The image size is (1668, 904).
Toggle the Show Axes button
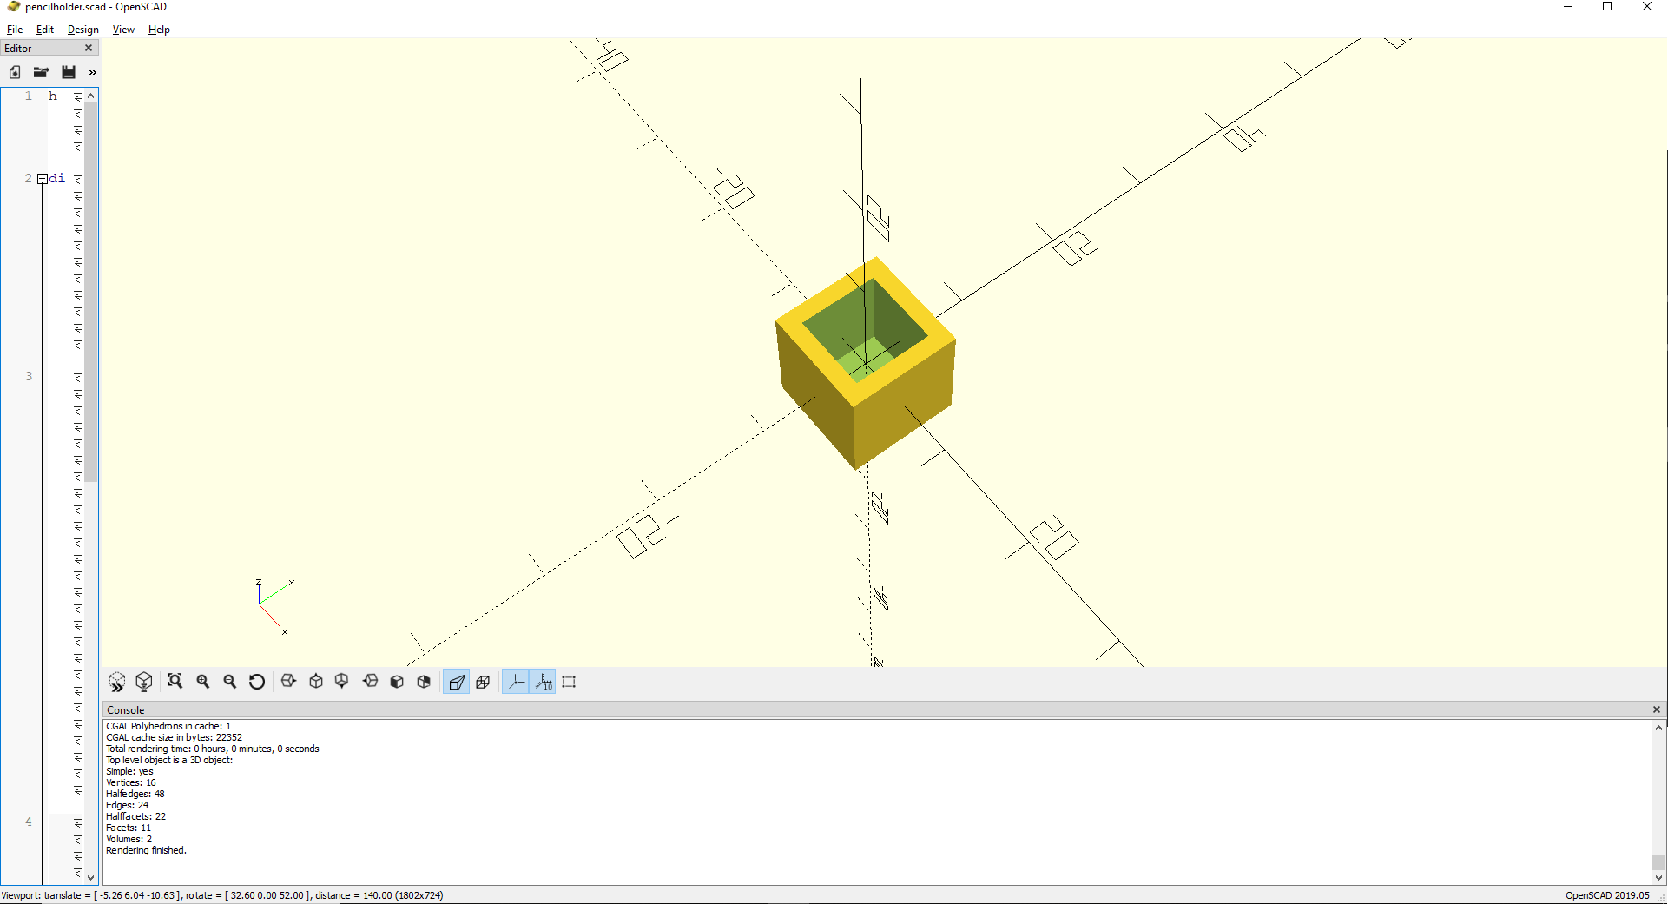(x=516, y=682)
